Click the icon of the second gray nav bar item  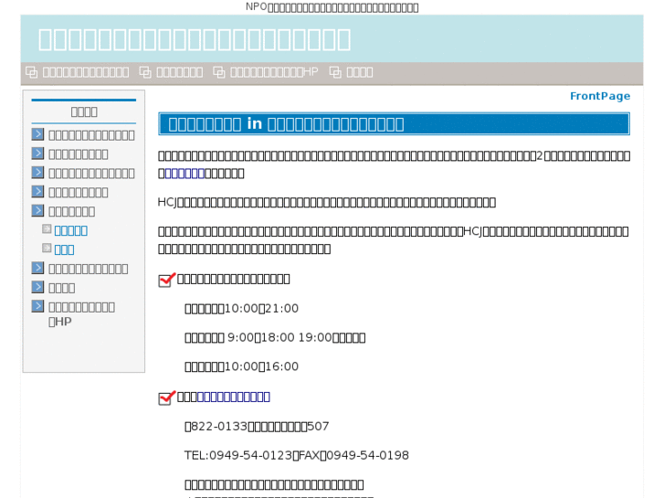pyautogui.click(x=145, y=72)
